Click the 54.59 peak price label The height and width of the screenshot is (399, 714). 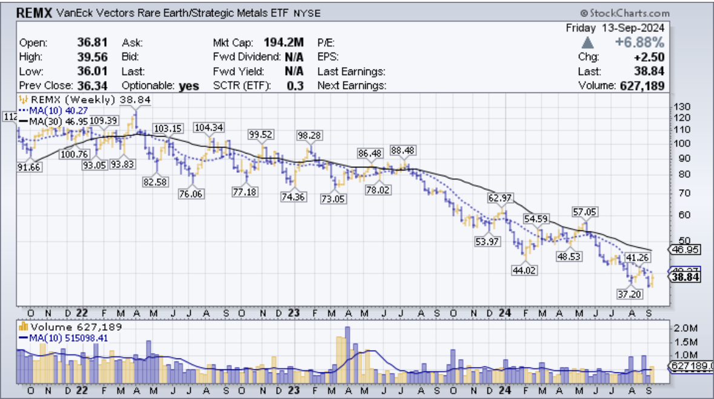(535, 219)
